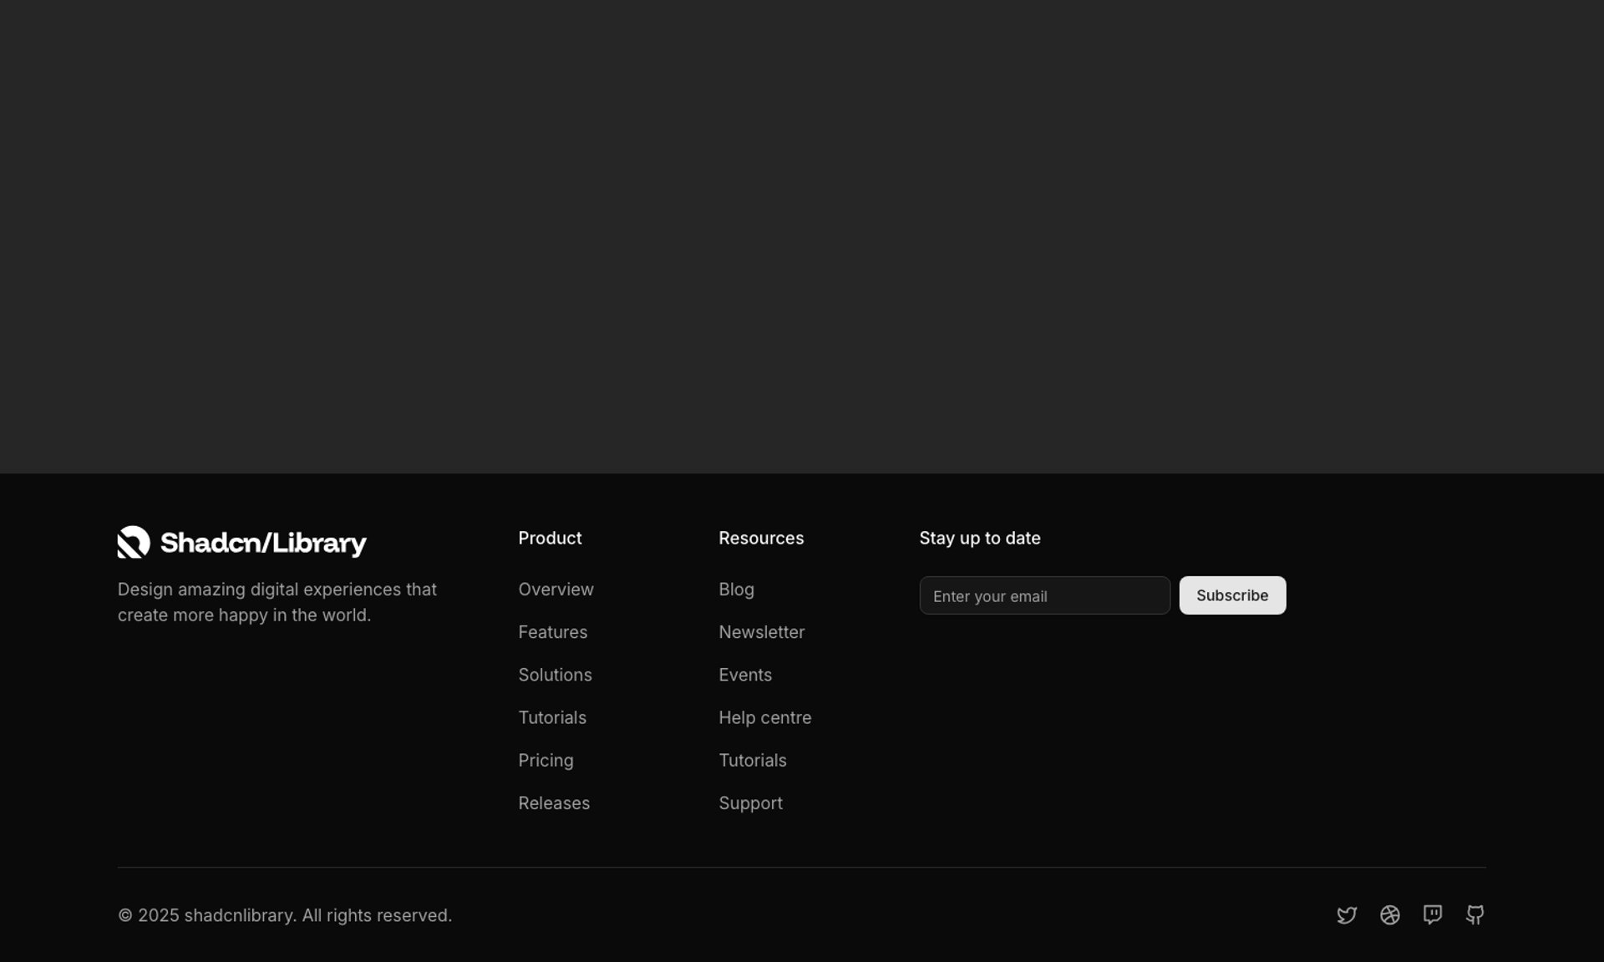
Task: Click the Stay up to date heading
Action: [x=980, y=538]
